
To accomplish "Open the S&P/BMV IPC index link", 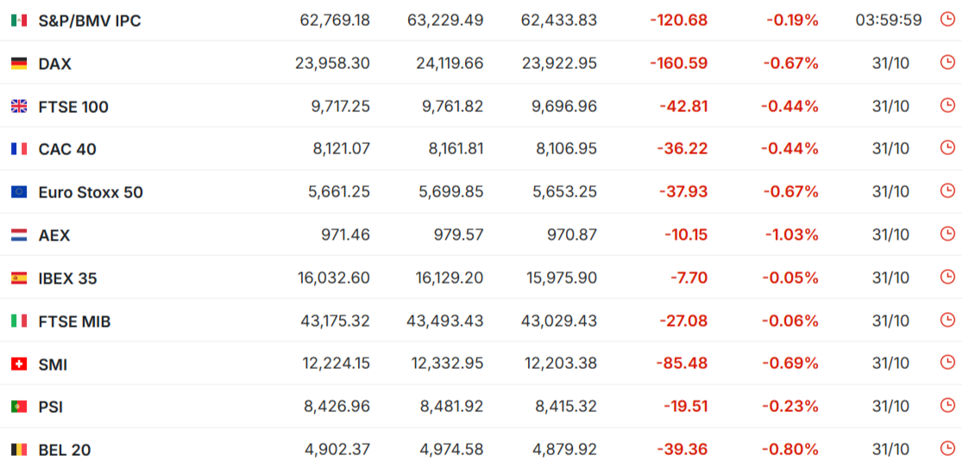I will pos(90,20).
